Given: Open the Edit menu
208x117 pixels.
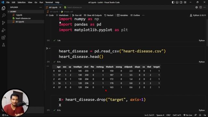Looking at the screenshot, I should pyautogui.click(x=13, y=2).
